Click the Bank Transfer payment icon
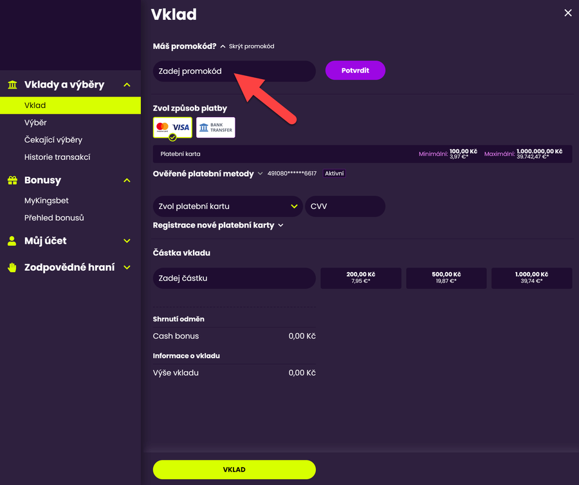Screen dimensions: 579x485 pos(216,127)
